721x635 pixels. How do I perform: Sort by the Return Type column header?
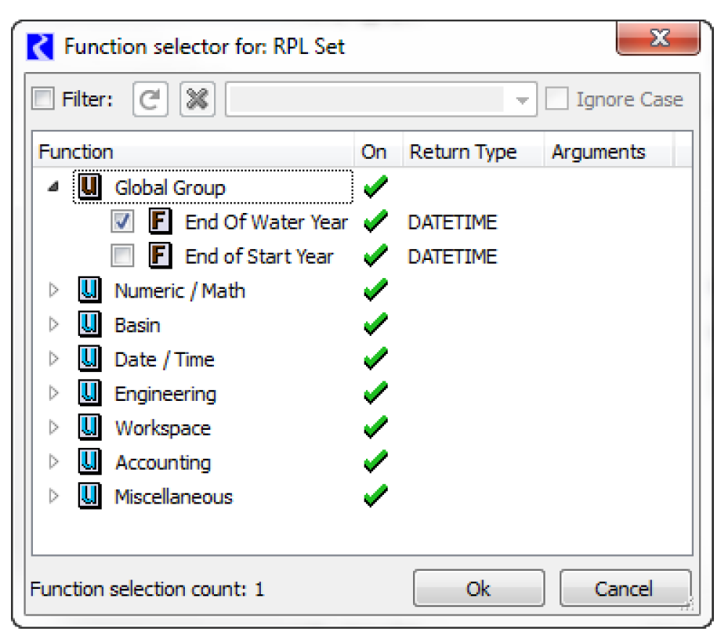point(462,152)
